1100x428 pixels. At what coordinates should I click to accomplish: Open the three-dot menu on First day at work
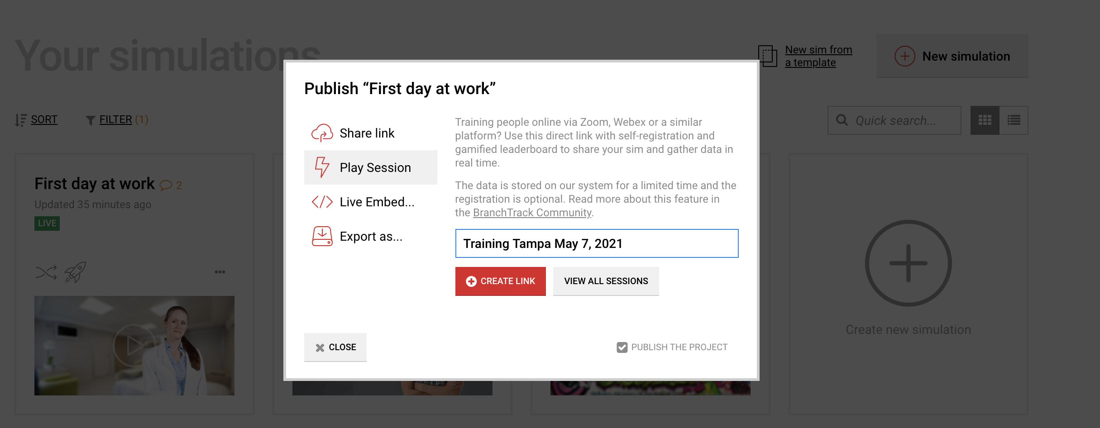[220, 272]
